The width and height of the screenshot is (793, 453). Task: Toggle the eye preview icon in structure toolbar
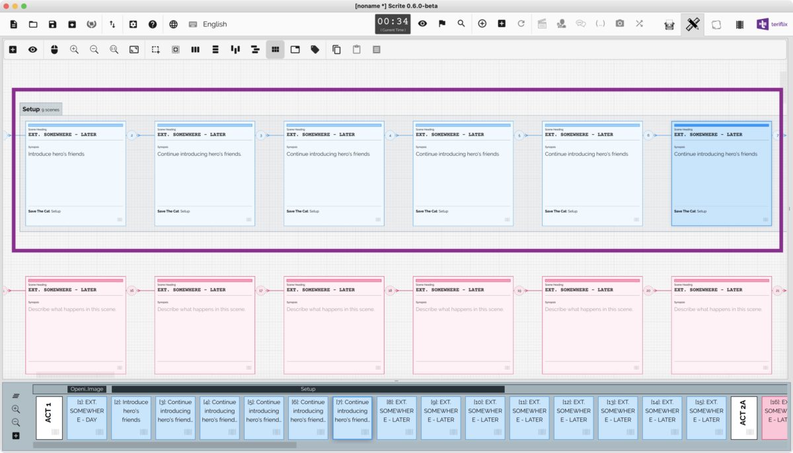tap(32, 50)
